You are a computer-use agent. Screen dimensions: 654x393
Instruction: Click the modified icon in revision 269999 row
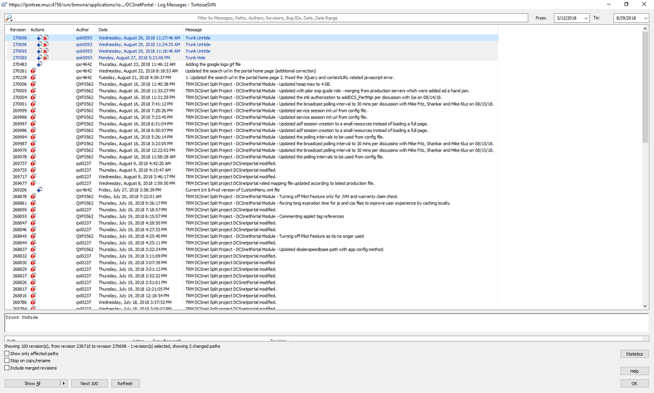click(x=33, y=111)
